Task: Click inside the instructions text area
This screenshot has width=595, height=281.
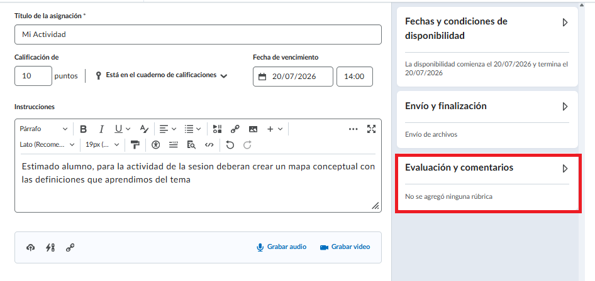Action: click(198, 183)
